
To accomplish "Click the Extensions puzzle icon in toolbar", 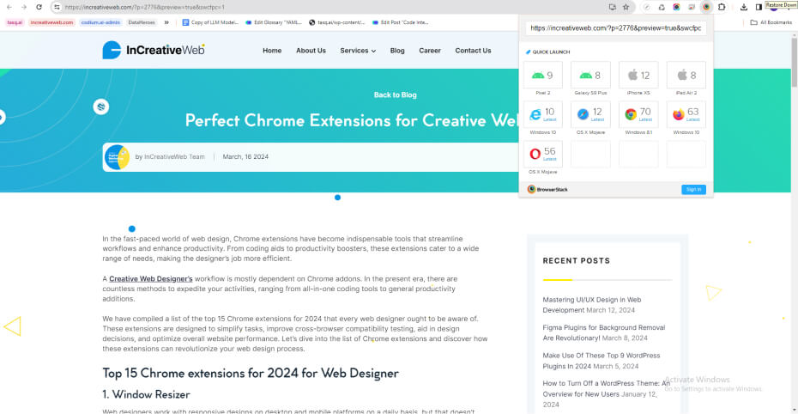I will coord(722,7).
